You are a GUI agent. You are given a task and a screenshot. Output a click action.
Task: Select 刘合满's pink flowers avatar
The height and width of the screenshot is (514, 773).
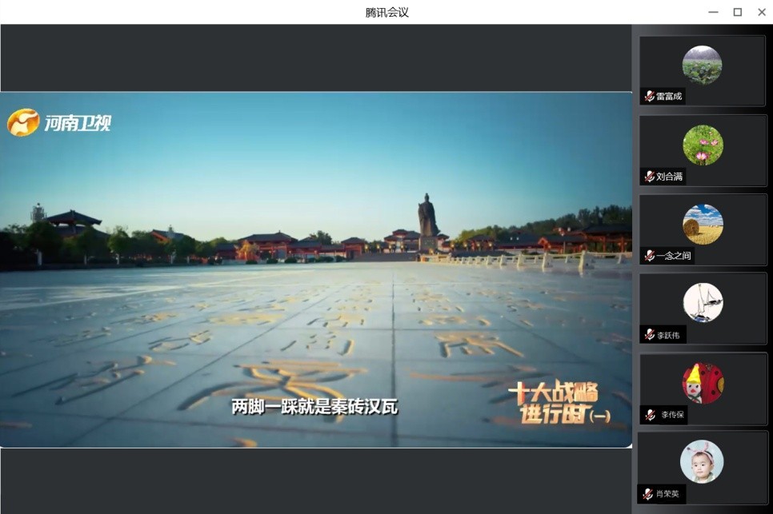tap(703, 145)
